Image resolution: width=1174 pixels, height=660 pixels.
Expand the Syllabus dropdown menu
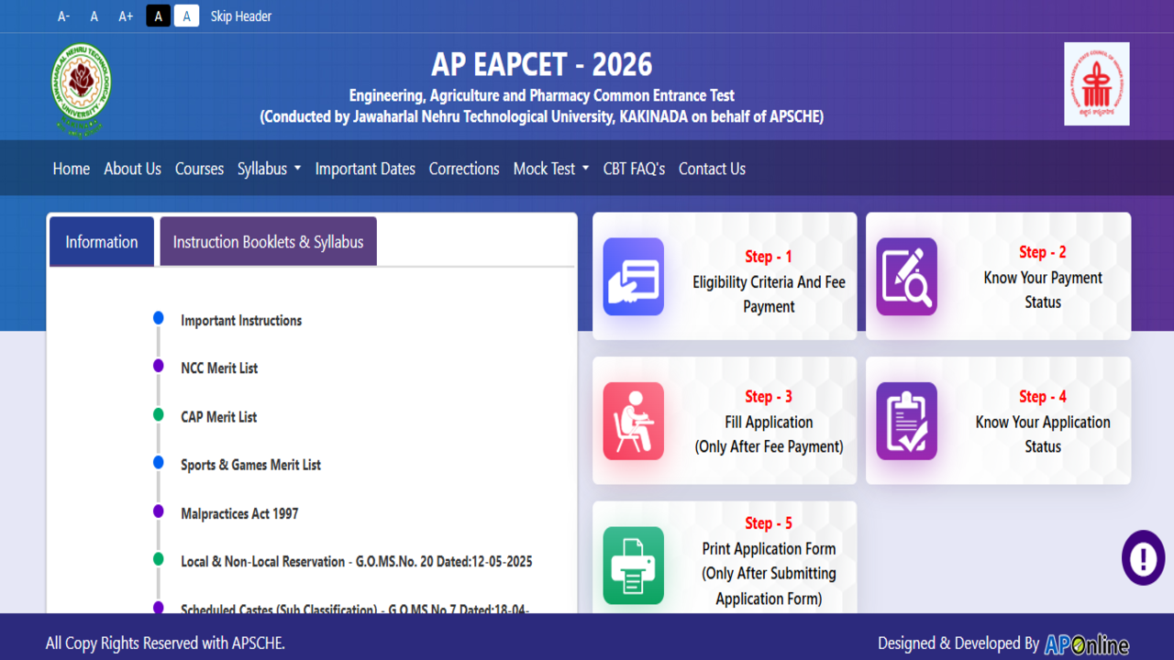coord(269,169)
